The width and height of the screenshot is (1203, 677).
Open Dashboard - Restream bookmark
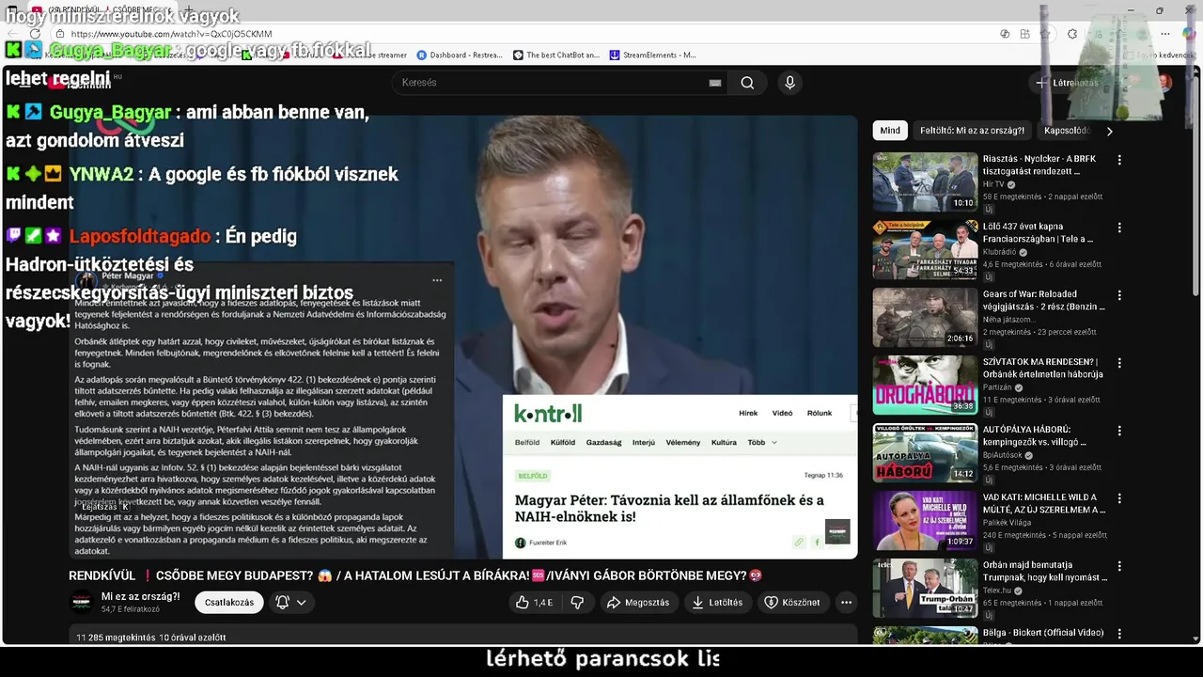[x=459, y=55]
